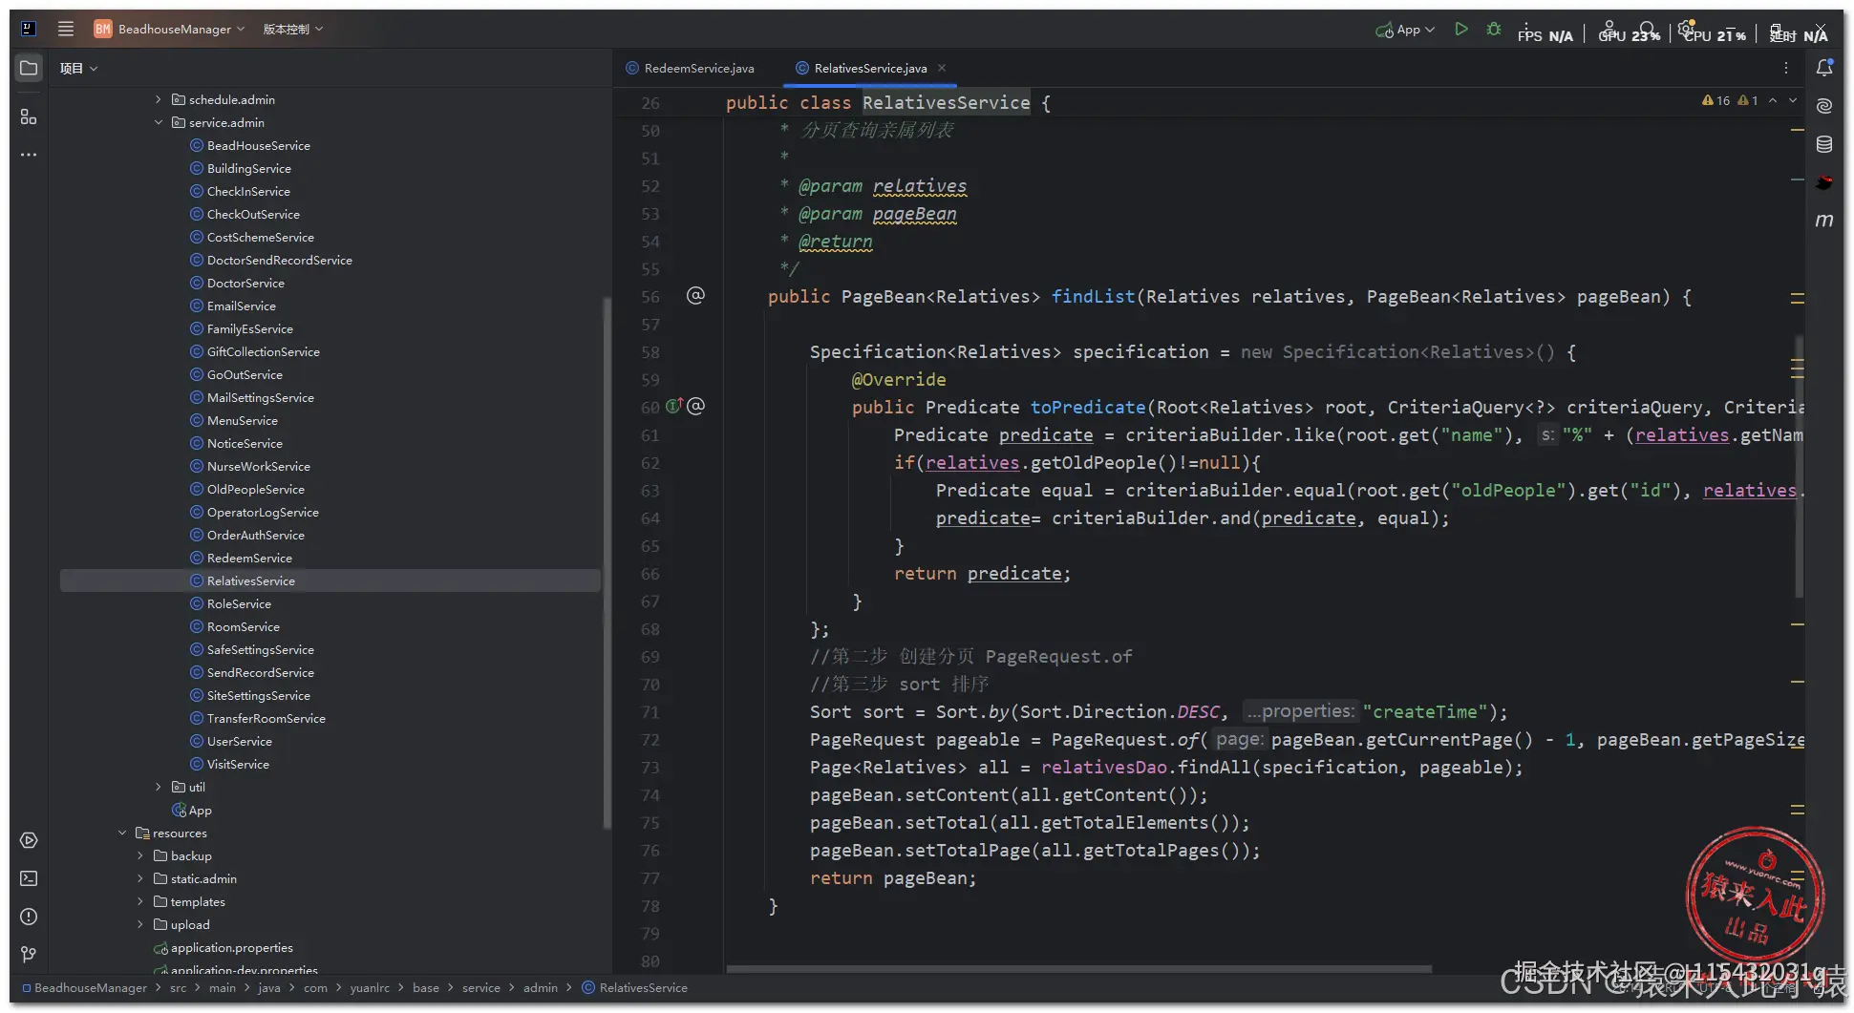Click the "createTime" string literal
This screenshot has width=1854, height=1013.
click(x=1425, y=712)
